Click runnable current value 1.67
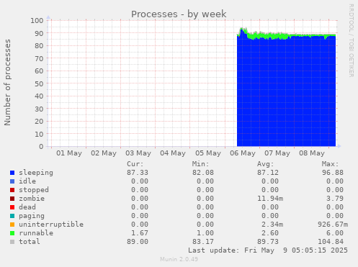 click(x=140, y=233)
